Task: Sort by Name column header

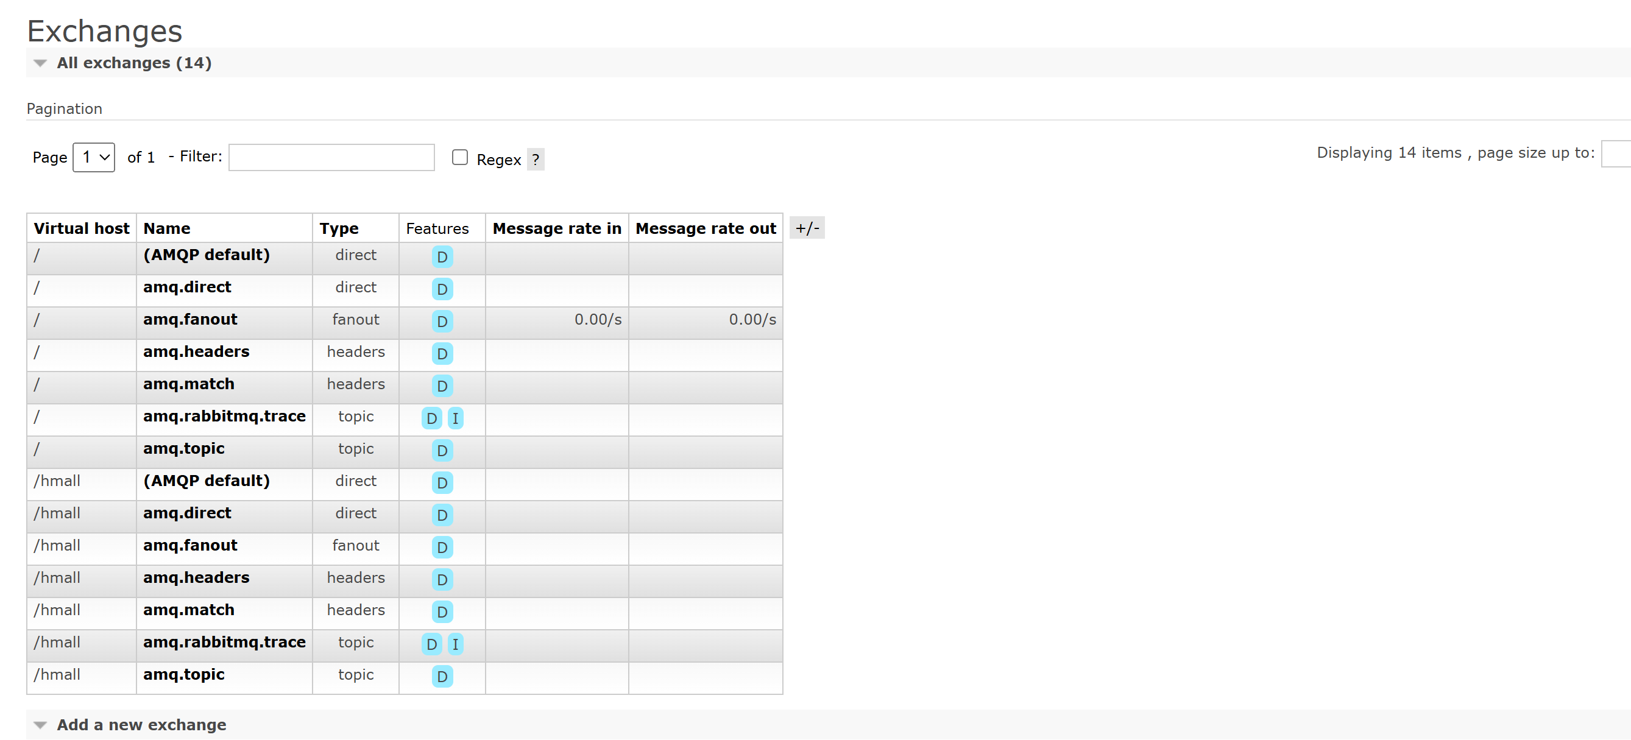Action: [166, 228]
